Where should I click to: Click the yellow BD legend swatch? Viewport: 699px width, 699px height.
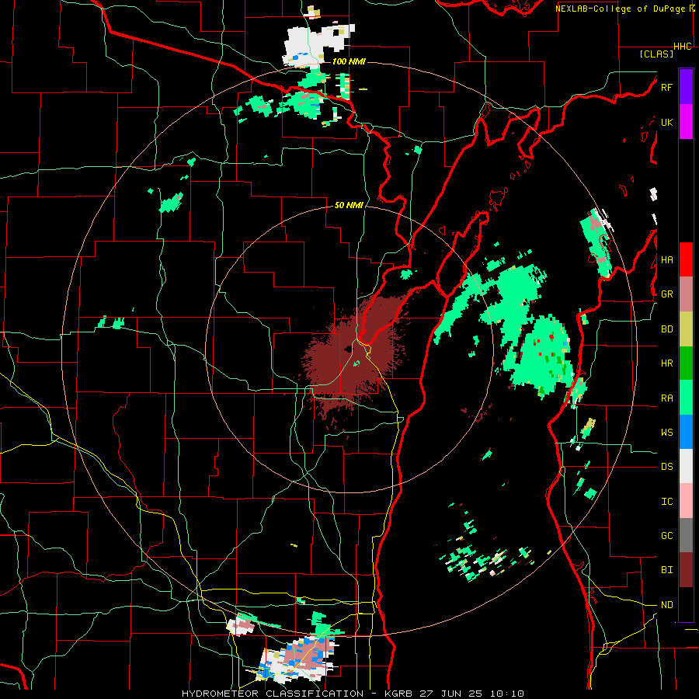tap(686, 329)
